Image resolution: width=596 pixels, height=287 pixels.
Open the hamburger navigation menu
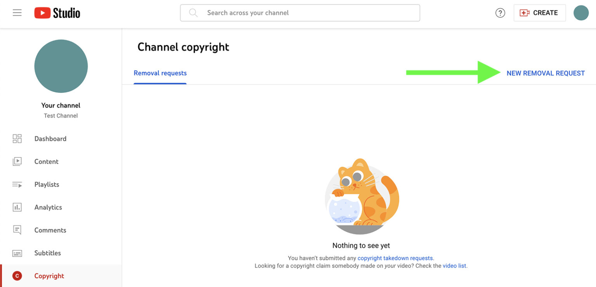pyautogui.click(x=17, y=13)
